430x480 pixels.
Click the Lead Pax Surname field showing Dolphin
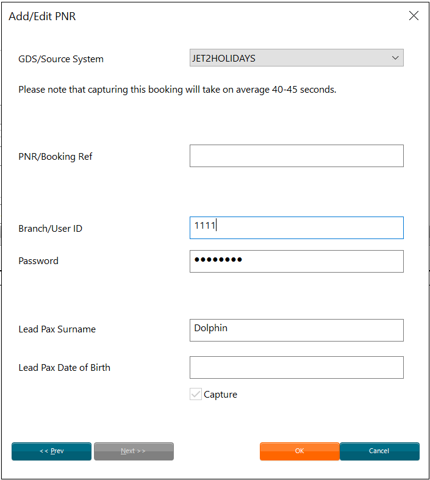tap(296, 331)
